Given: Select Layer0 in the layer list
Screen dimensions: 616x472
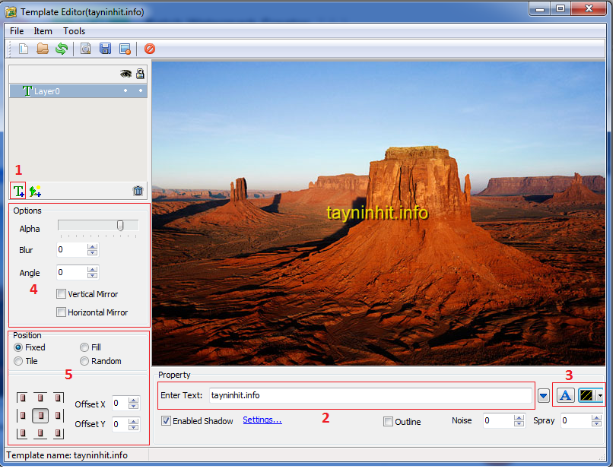Looking at the screenshot, I should [47, 91].
